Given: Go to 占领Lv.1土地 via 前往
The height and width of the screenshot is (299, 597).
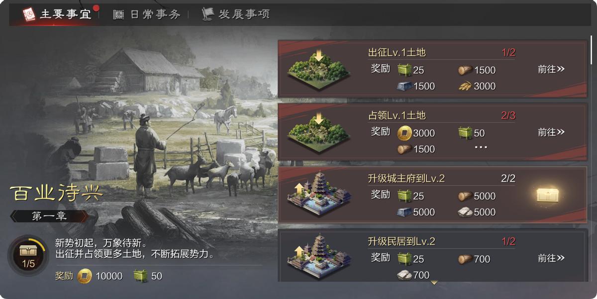Looking at the screenshot, I should click(551, 132).
